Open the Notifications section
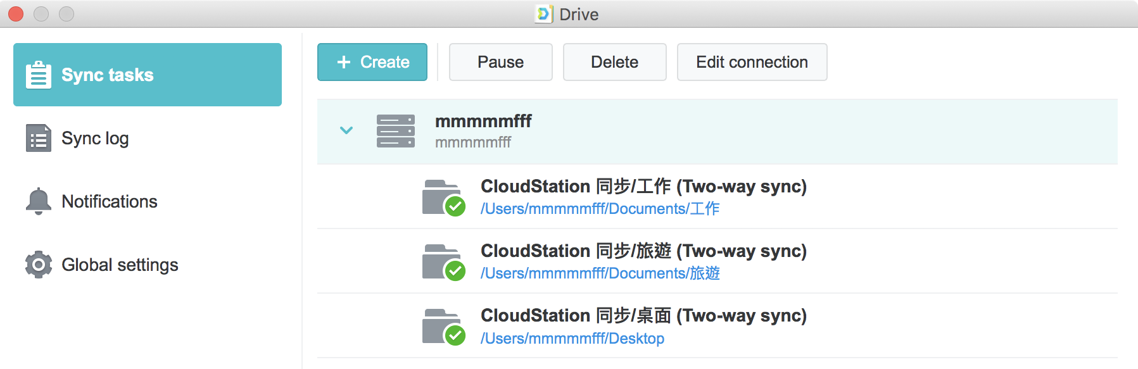This screenshot has width=1138, height=369. [109, 201]
